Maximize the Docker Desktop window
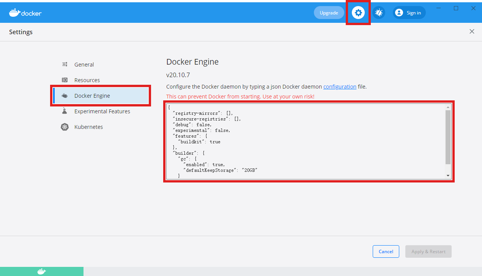Image resolution: width=482 pixels, height=276 pixels. [x=456, y=8]
